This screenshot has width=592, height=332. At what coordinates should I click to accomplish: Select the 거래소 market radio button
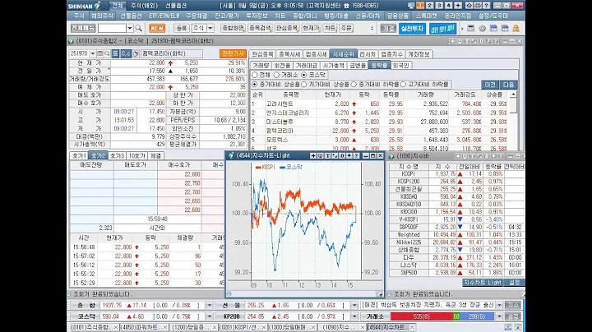pyautogui.click(x=276, y=75)
